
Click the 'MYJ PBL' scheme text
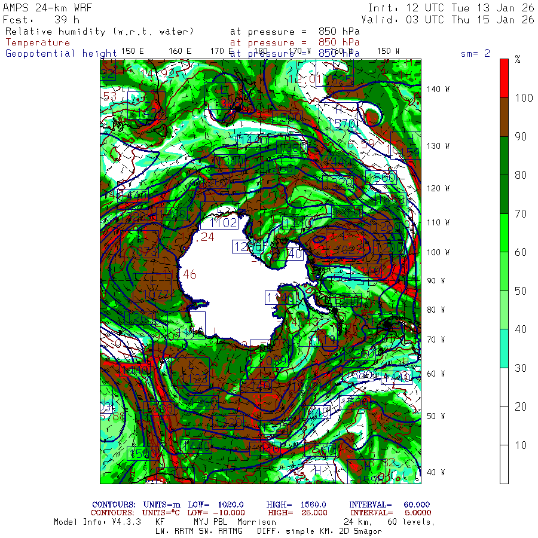point(210,522)
